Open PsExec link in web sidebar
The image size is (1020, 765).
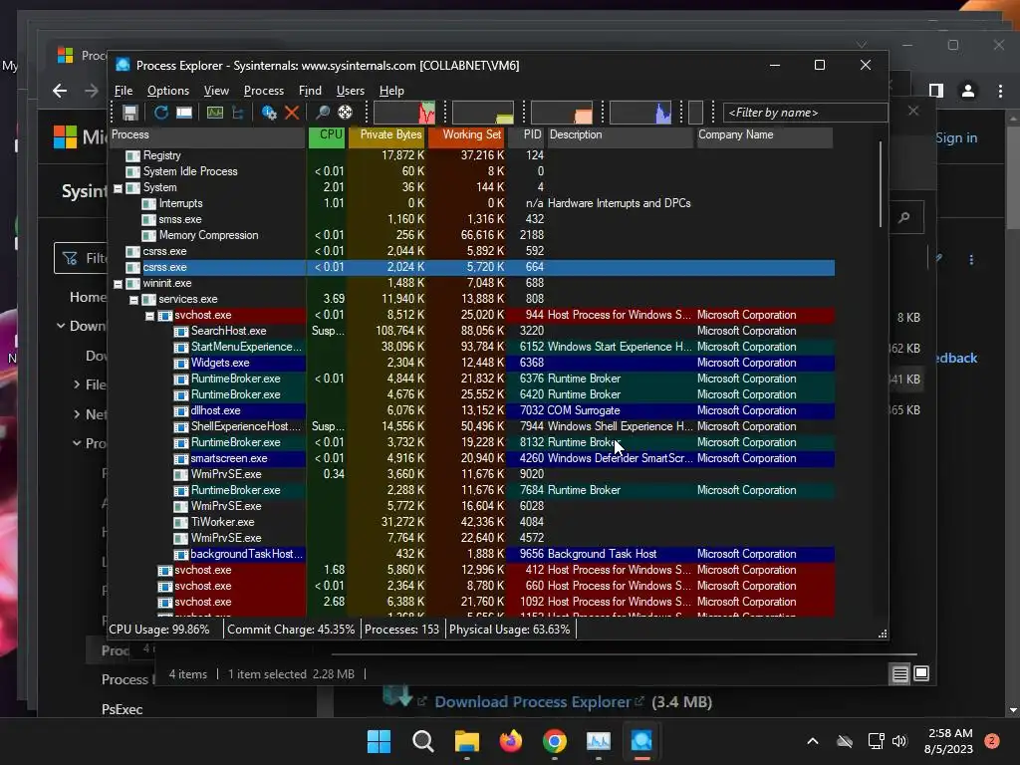click(x=122, y=709)
